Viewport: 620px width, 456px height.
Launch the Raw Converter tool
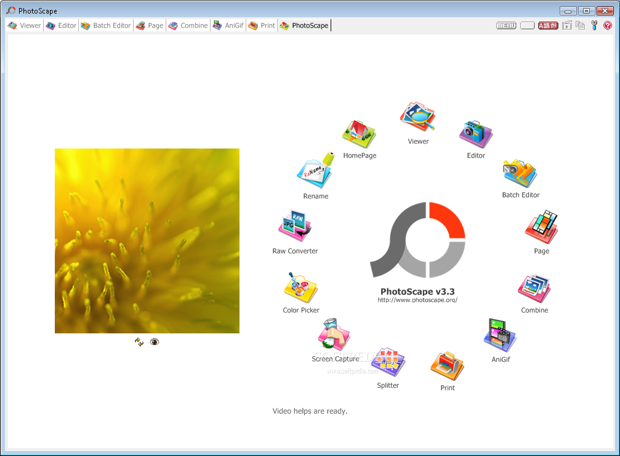pos(295,226)
